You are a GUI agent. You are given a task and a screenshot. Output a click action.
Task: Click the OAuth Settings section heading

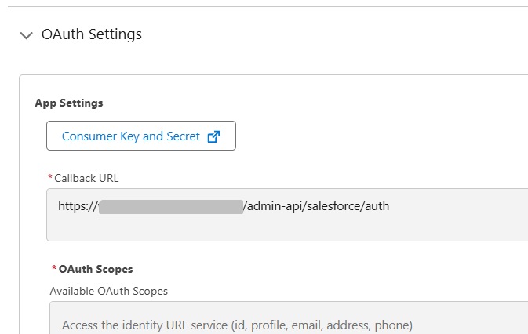pyautogui.click(x=91, y=34)
